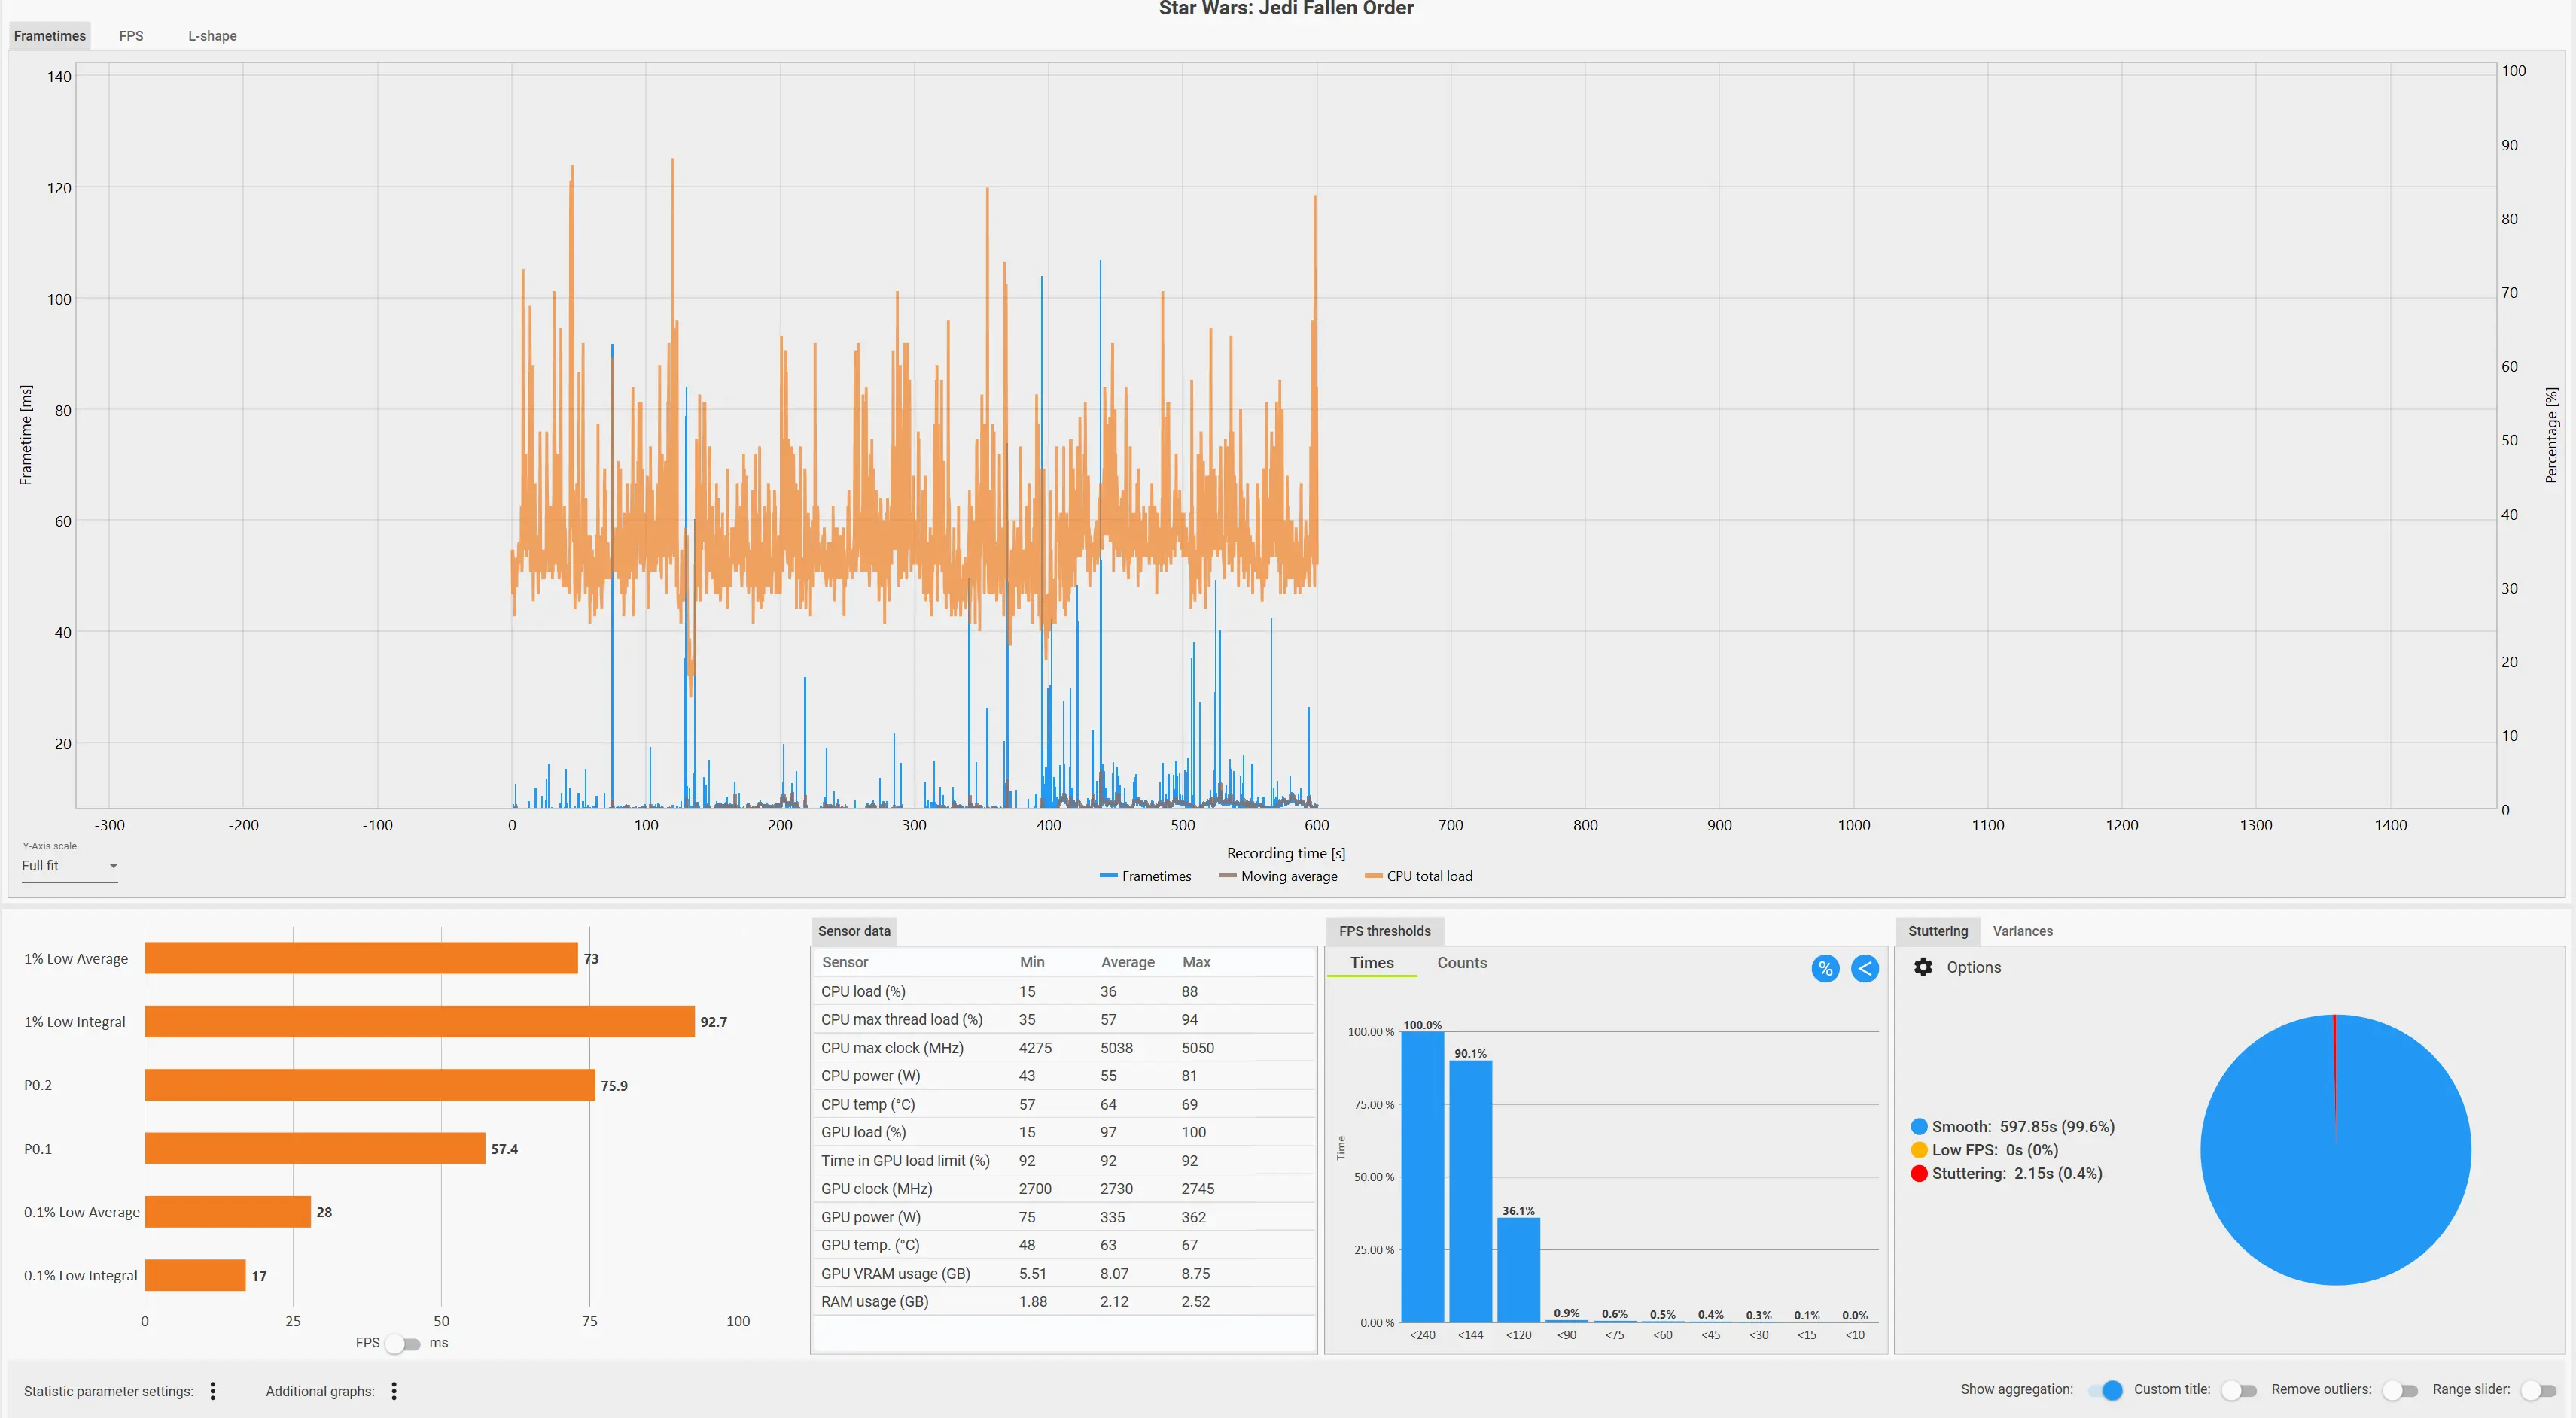This screenshot has height=1418, width=2576.
Task: Select the Stuttering tab
Action: click(1938, 931)
